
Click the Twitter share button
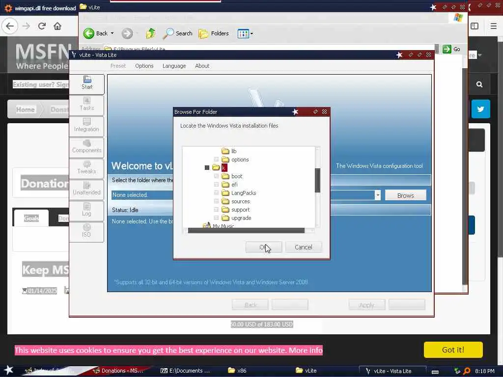480,109
